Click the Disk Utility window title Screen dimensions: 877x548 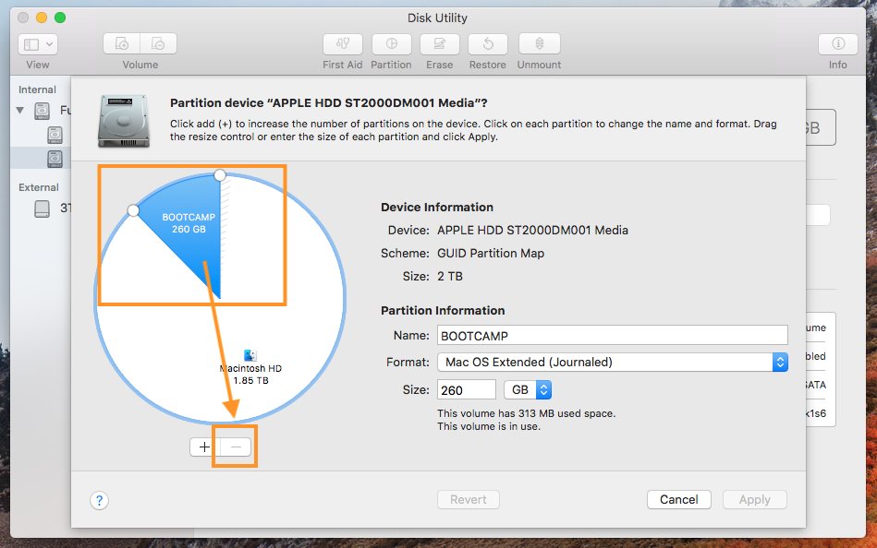click(x=437, y=18)
